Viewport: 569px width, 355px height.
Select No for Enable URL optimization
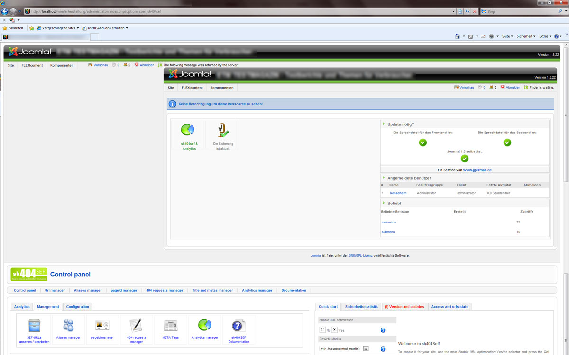pyautogui.click(x=323, y=330)
